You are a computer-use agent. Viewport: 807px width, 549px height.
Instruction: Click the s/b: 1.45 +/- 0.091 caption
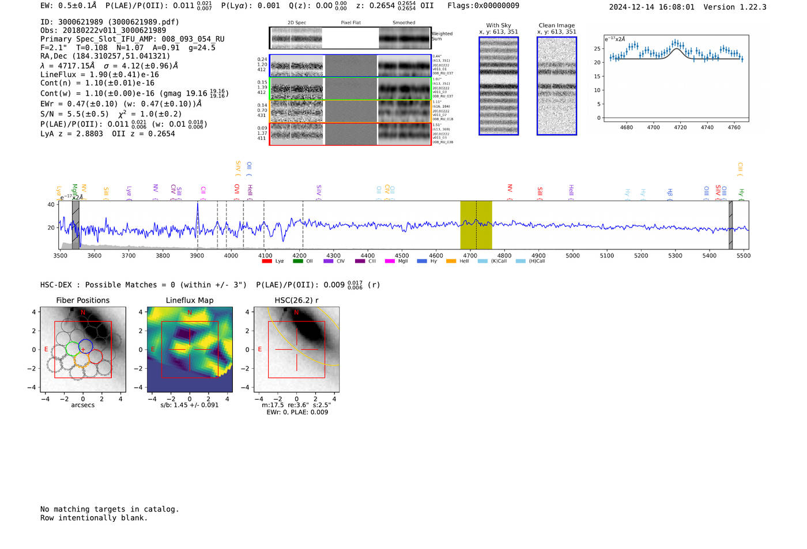coord(190,405)
